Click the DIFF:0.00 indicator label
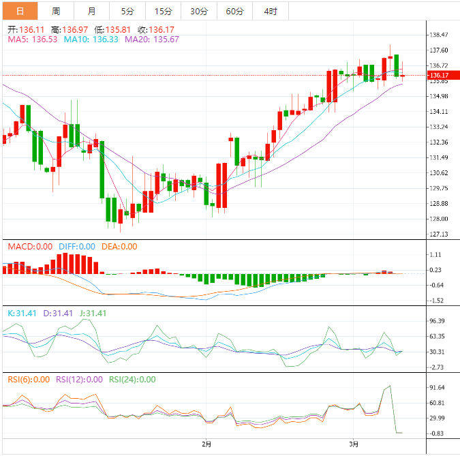Viewport: 460px width, 456px height. 77,247
